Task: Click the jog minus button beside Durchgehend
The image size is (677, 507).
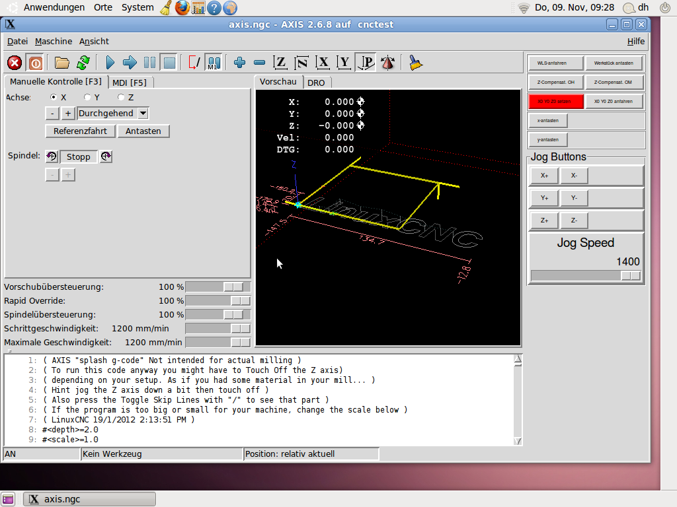Action: (x=52, y=114)
